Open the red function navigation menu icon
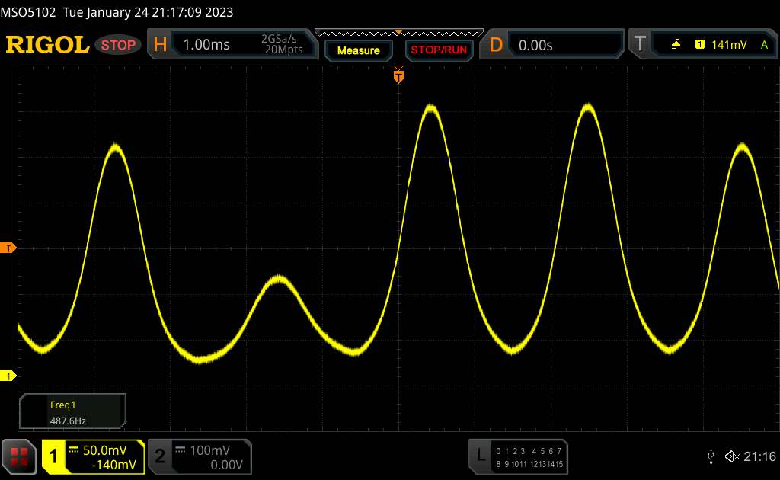780x480 pixels. (19, 456)
